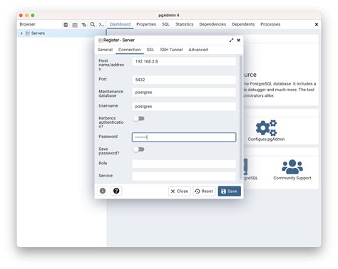The image size is (338, 269).
Task: Click the Role input field
Action: [x=184, y=164]
